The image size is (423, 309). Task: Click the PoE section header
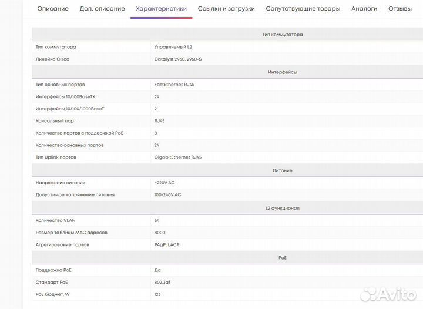click(282, 258)
